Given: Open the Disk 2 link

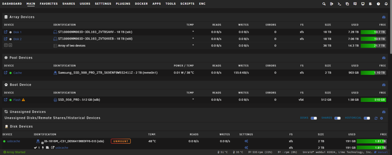Looking at the screenshot, I should (x=18, y=39).
